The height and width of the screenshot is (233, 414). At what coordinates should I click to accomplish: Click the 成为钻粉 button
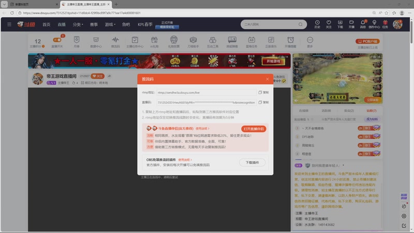(372, 119)
